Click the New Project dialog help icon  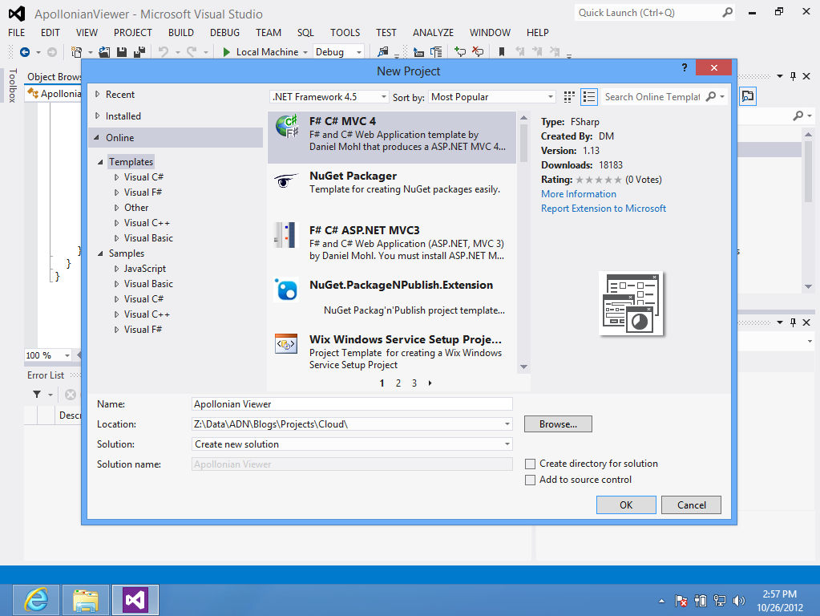(684, 68)
